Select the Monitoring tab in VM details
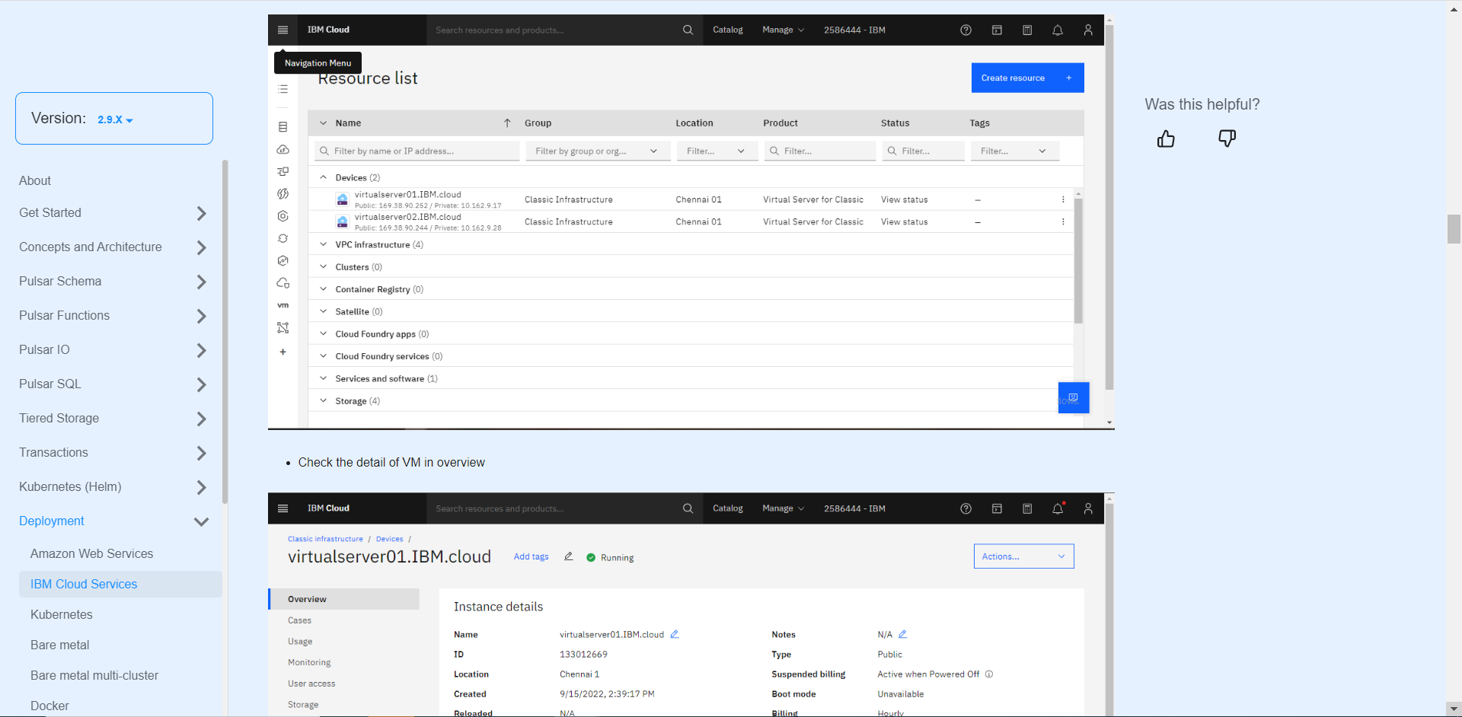The width and height of the screenshot is (1462, 717). coord(309,662)
